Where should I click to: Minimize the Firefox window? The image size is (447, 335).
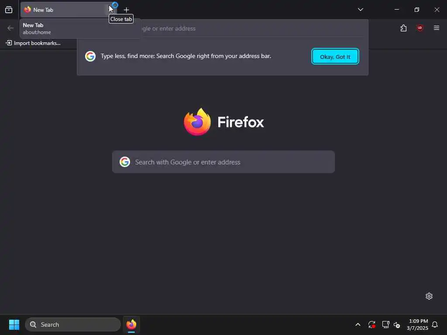click(x=396, y=10)
